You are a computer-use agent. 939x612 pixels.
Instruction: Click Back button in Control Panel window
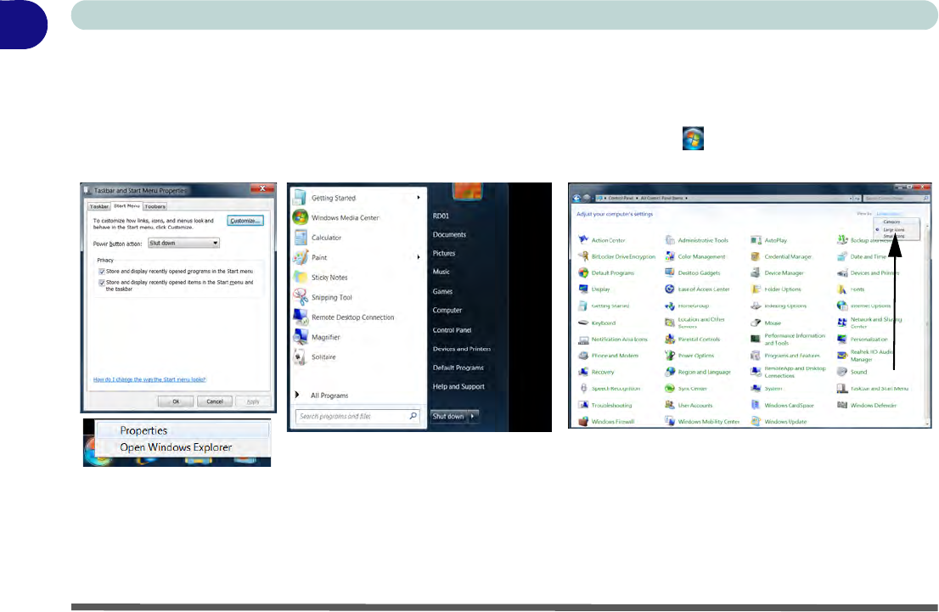click(x=576, y=199)
